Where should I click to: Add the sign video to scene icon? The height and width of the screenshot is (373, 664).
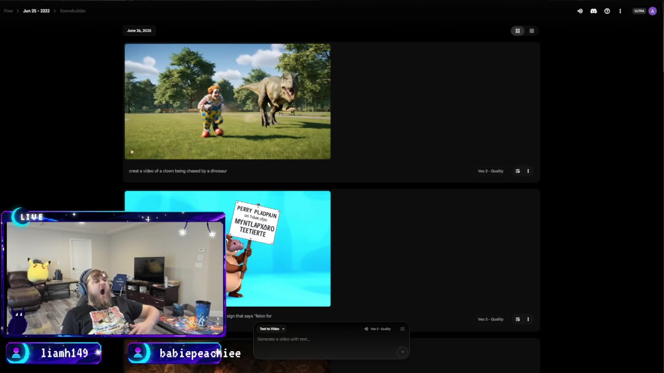tap(517, 319)
